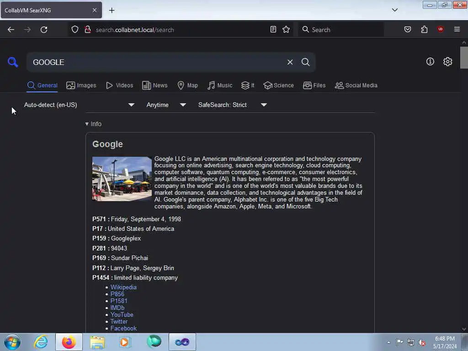Open Windows Explorer folder in taskbar
Image resolution: width=468 pixels, height=351 pixels.
[x=97, y=342]
